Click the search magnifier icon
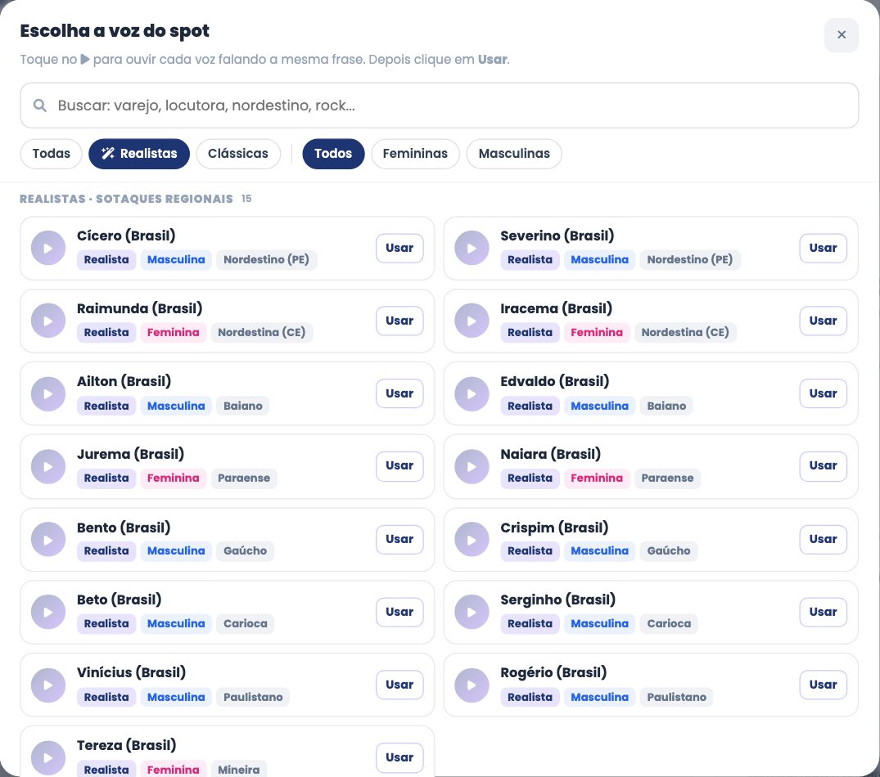 (x=40, y=106)
